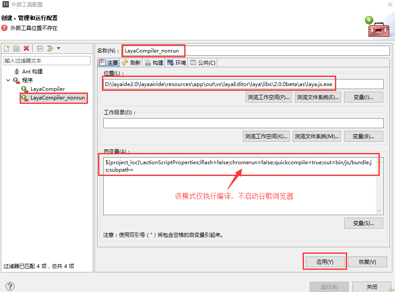Screen dimensions: 395x292
Task: Switch to 公共(C) tab
Action: (203, 63)
